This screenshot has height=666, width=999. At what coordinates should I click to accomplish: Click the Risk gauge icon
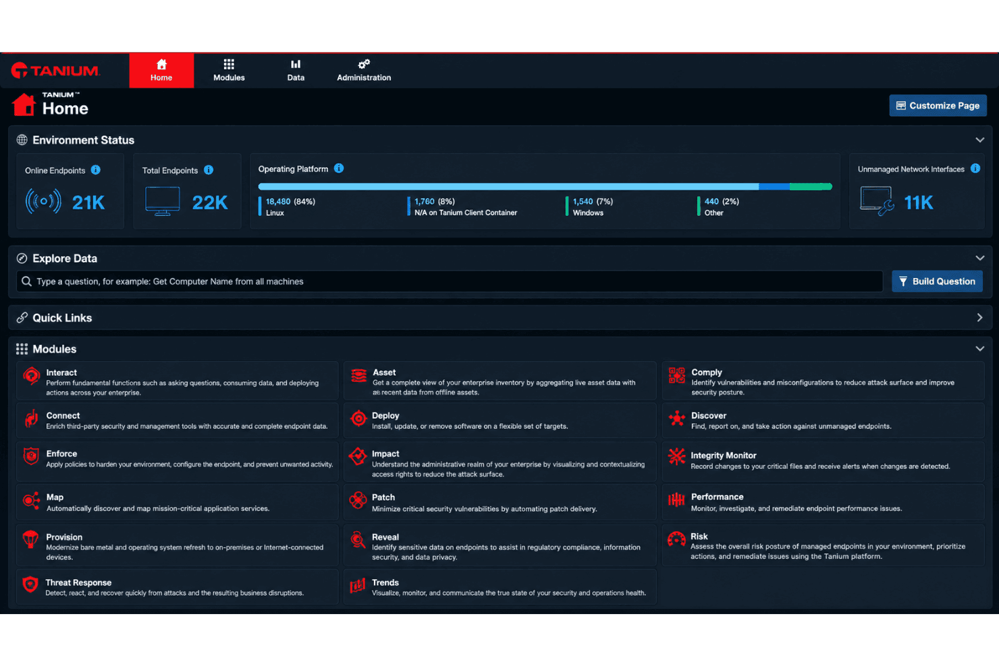(x=676, y=539)
